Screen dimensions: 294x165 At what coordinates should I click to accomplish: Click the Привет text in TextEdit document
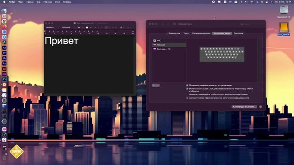point(62,41)
